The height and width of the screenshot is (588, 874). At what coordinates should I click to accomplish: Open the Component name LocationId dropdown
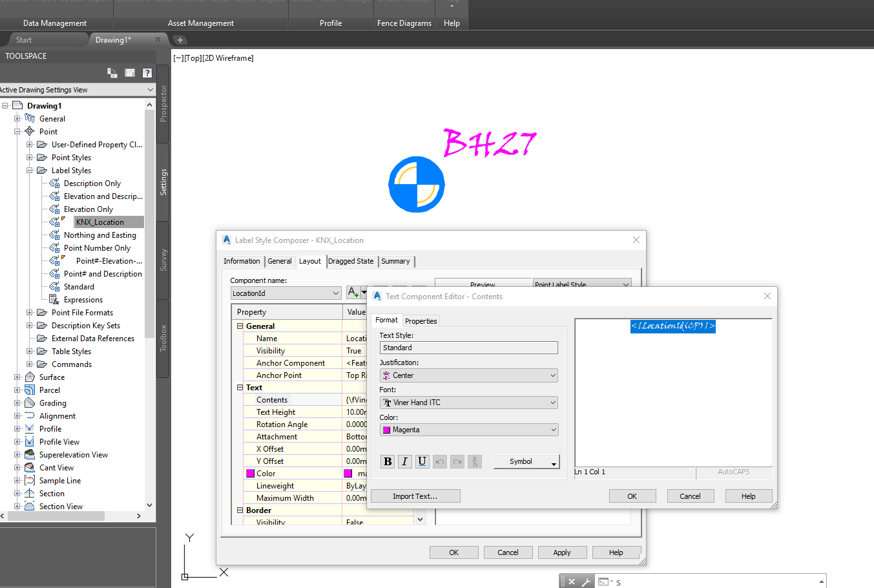(x=337, y=293)
